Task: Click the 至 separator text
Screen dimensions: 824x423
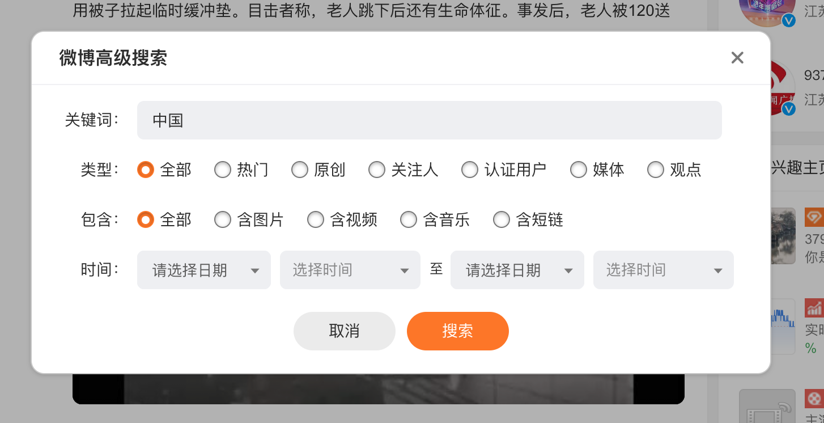Action: click(436, 269)
